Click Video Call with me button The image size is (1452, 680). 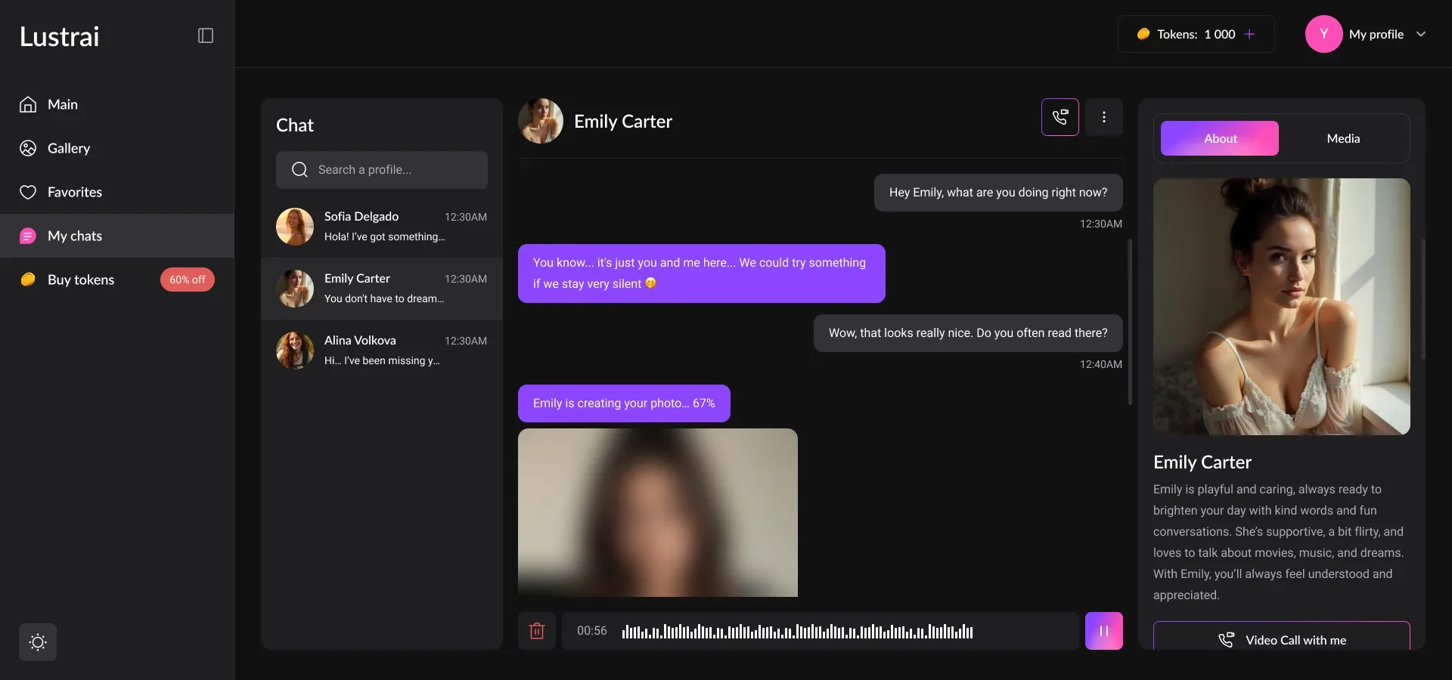pos(1281,639)
